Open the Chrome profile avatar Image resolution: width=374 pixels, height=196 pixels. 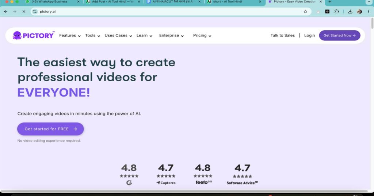click(359, 11)
